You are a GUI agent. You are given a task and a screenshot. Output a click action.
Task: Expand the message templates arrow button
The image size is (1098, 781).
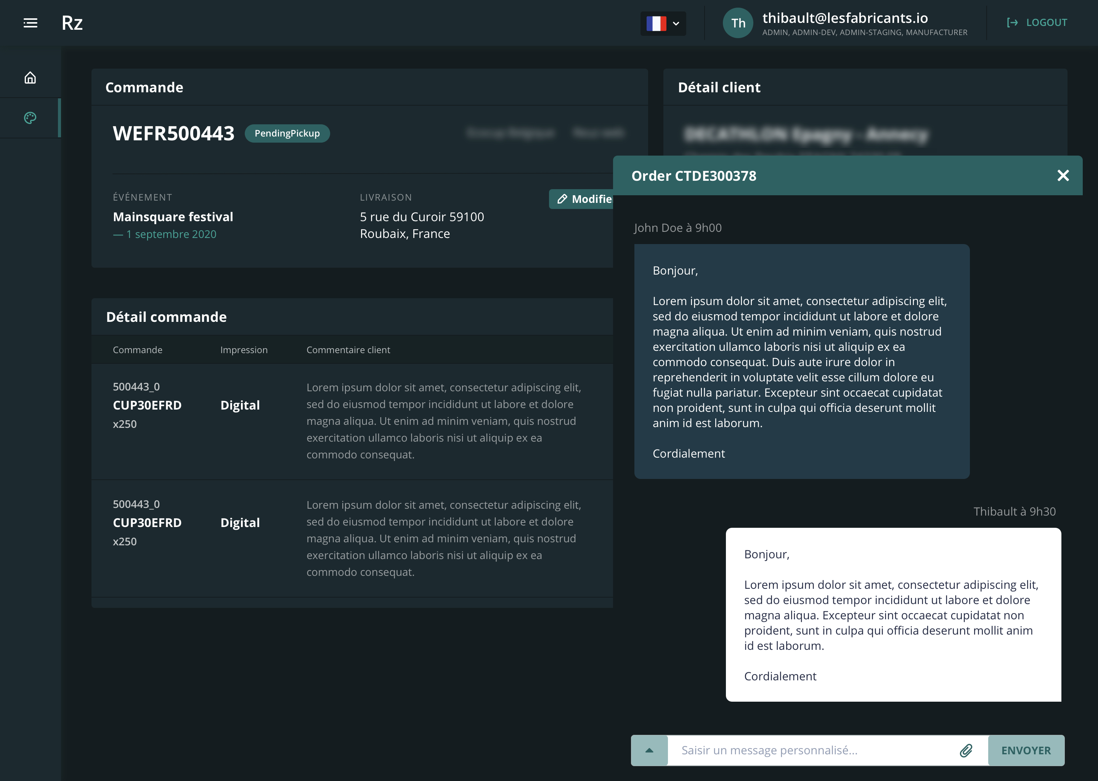tap(649, 750)
